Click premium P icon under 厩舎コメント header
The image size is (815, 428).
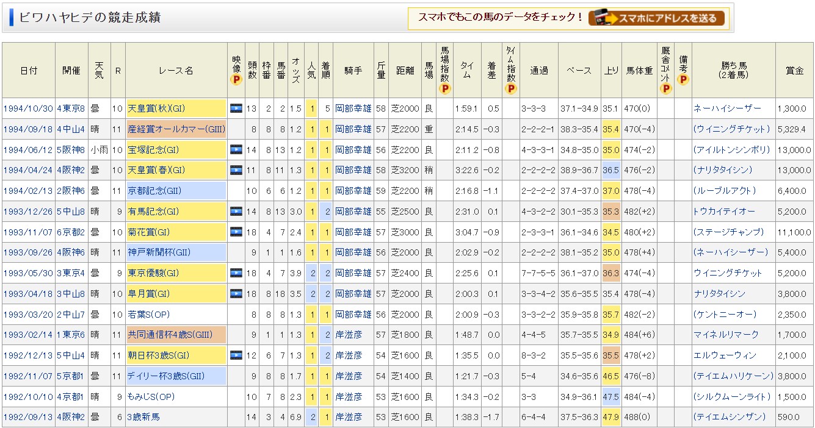[x=665, y=89]
